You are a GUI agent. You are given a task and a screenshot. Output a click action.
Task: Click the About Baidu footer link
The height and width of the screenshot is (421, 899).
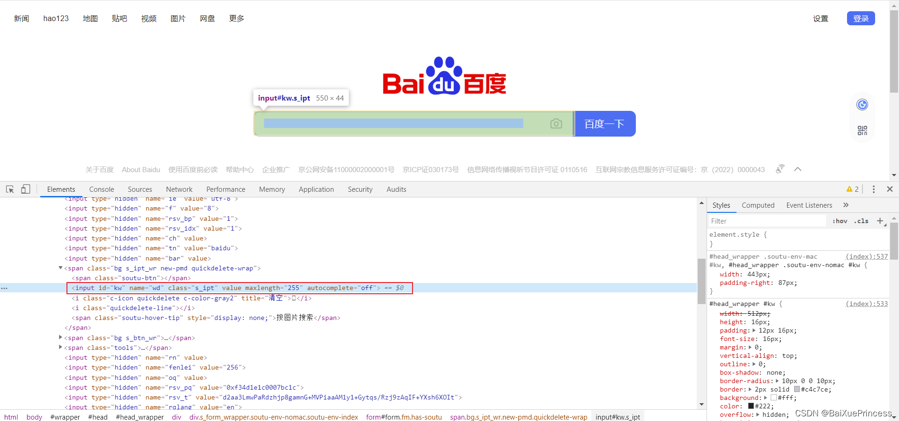point(141,169)
